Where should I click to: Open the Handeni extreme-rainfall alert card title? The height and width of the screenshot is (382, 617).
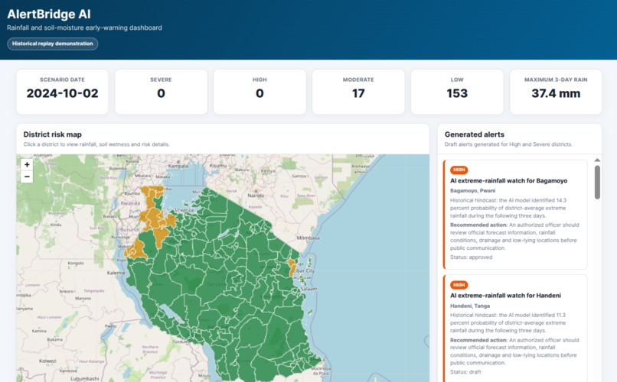click(x=505, y=295)
